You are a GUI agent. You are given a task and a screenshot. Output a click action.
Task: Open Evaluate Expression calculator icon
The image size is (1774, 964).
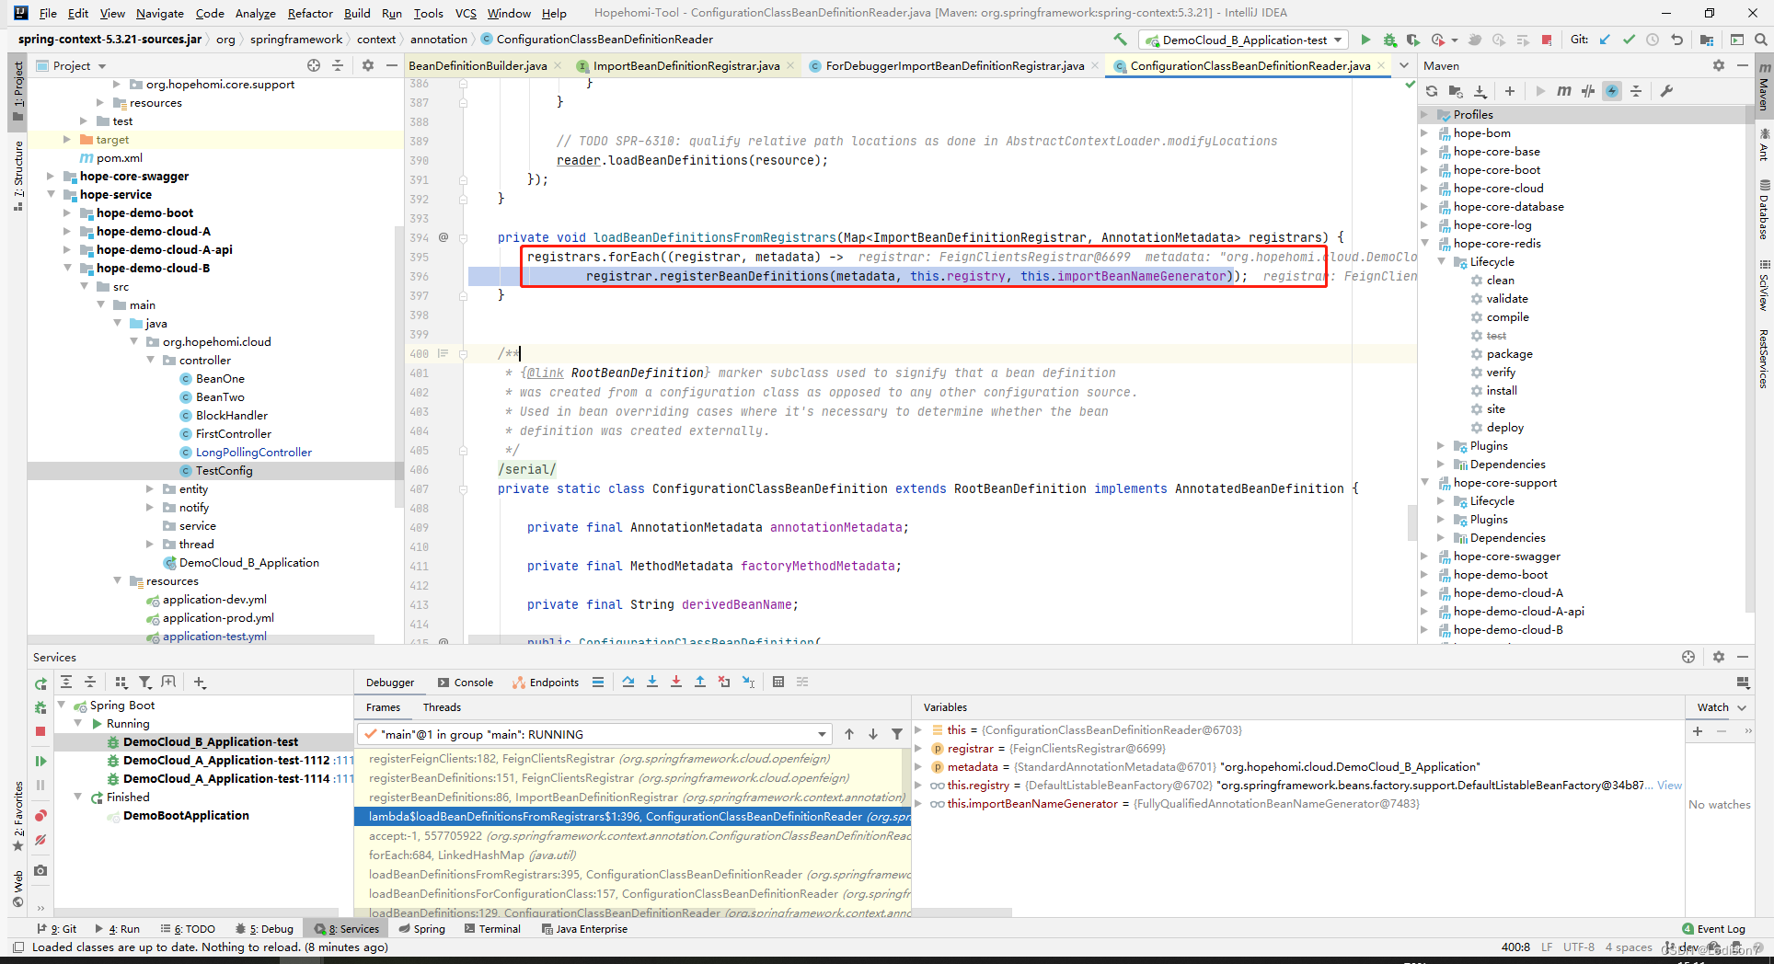tap(778, 682)
